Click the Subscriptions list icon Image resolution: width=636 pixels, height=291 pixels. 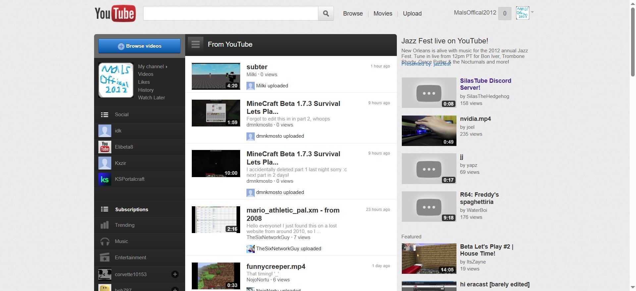tap(105, 209)
